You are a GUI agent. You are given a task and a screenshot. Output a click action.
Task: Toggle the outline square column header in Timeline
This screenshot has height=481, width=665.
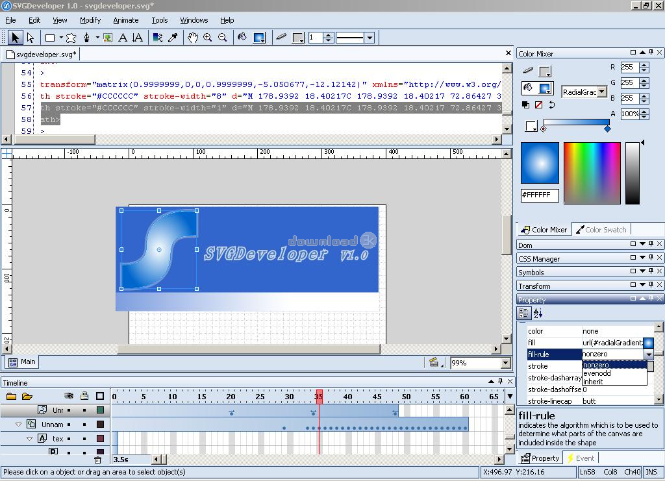pos(100,396)
